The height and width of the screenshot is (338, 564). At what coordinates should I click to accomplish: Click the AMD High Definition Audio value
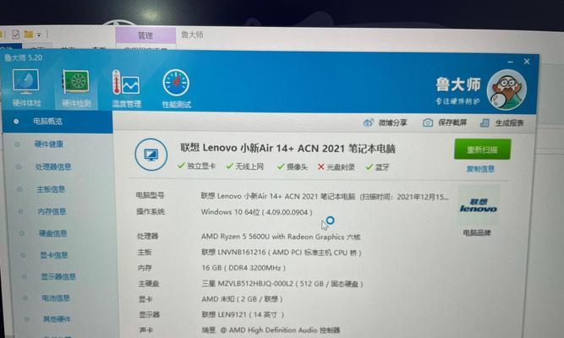click(271, 330)
